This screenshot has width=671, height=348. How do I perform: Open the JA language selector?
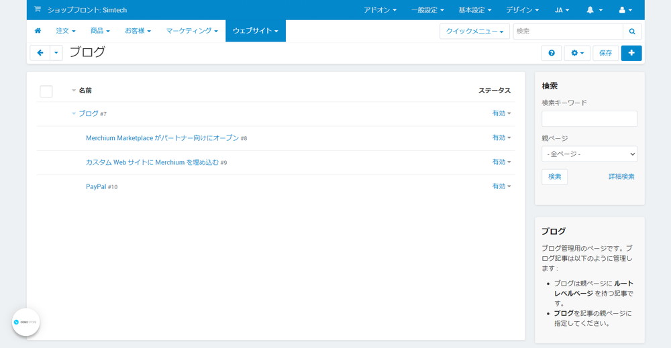pyautogui.click(x=562, y=10)
